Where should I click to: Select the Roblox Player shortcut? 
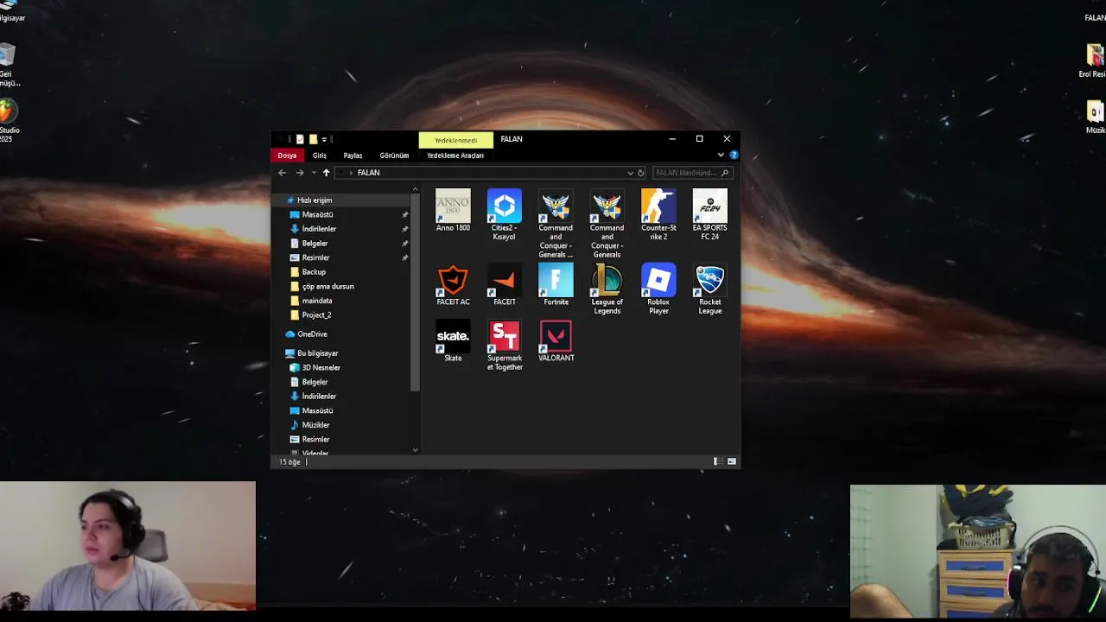[x=658, y=289]
